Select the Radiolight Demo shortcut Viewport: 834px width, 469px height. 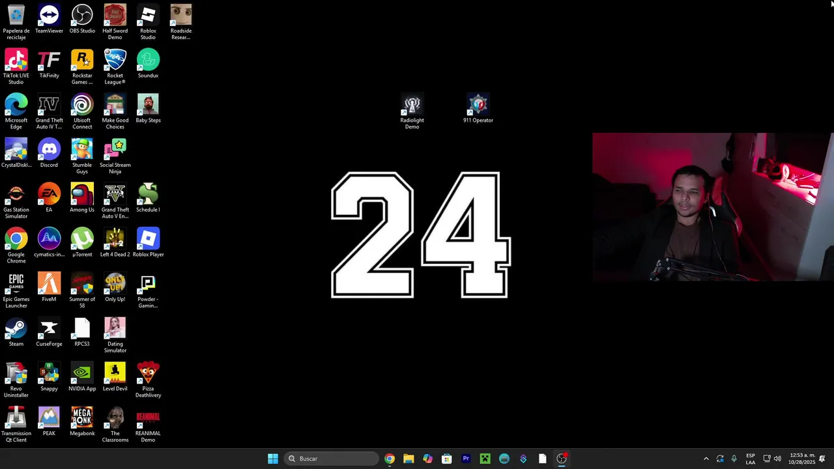pos(412,112)
